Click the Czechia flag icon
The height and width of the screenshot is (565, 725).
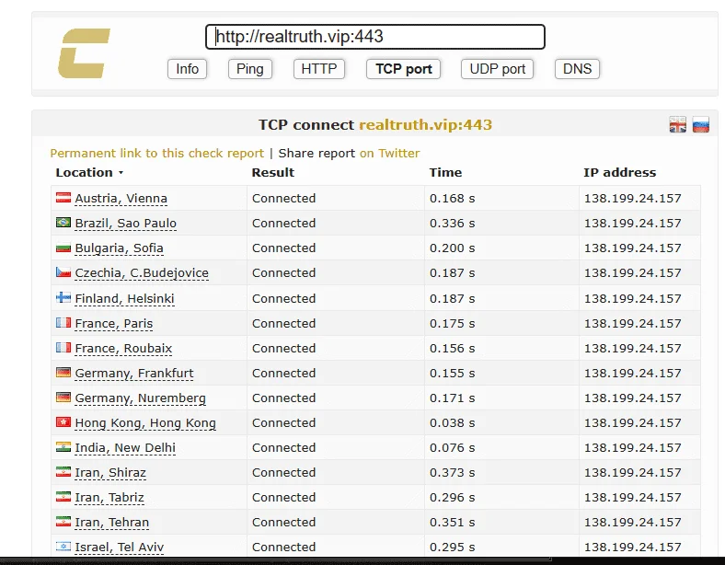pyautogui.click(x=63, y=272)
